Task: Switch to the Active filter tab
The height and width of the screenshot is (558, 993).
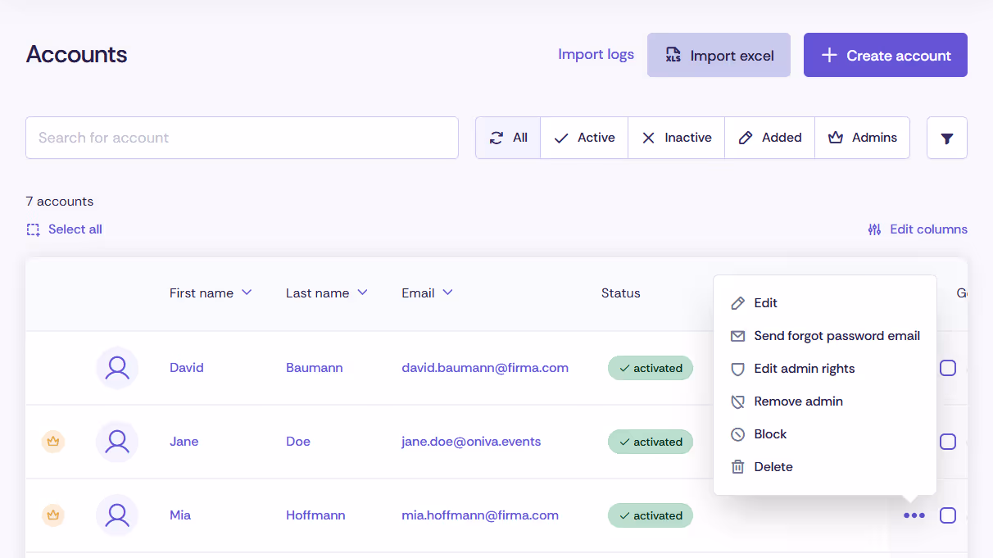Action: pos(583,138)
